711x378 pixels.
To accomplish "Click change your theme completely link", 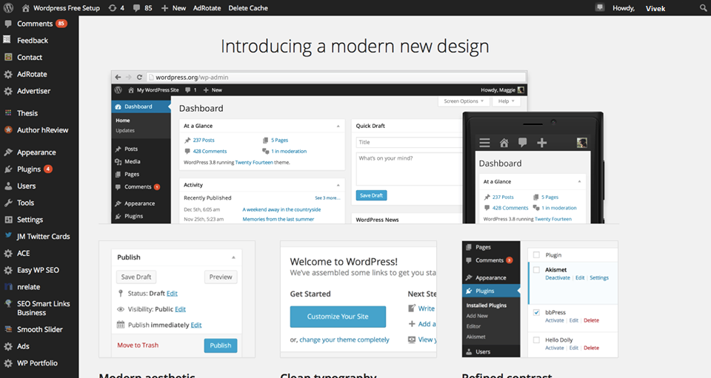I will 344,340.
